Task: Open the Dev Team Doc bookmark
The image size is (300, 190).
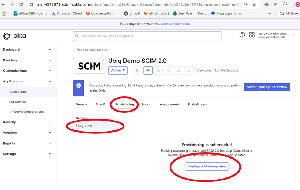Action: 190,14
